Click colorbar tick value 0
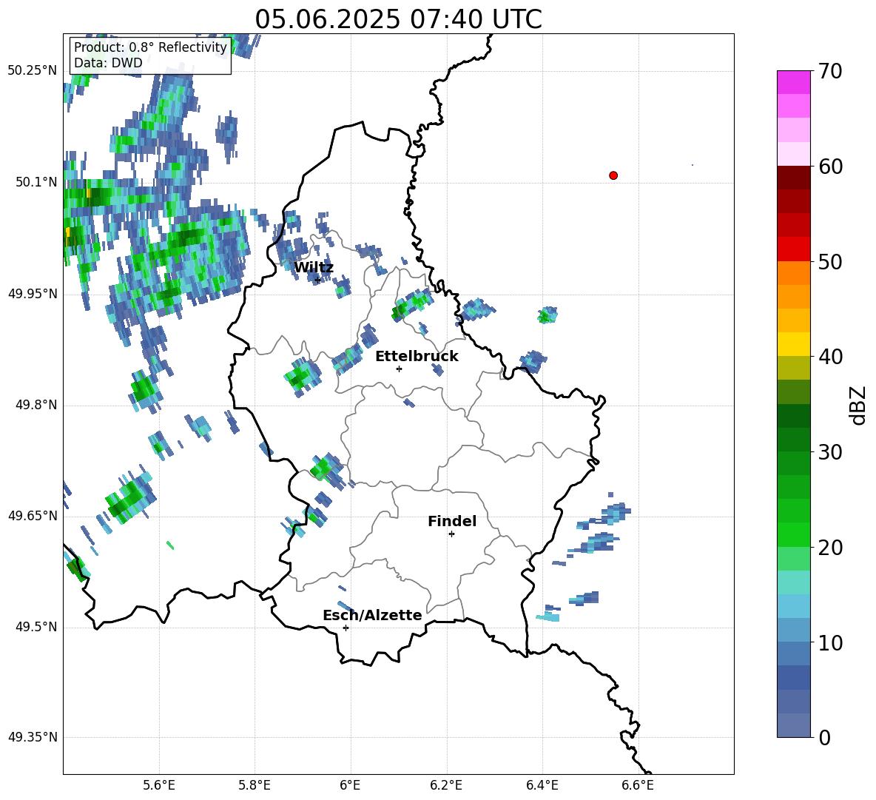This screenshot has height=800, width=876. tap(824, 737)
